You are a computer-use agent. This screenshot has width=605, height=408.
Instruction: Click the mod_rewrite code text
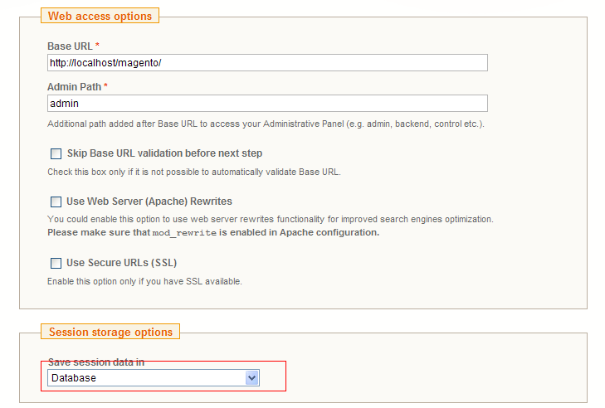click(184, 233)
